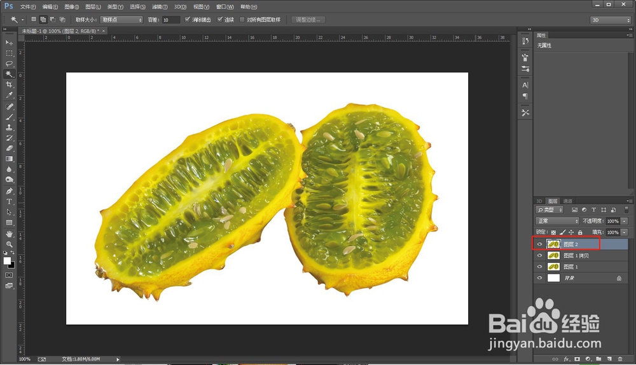Open the 滤镜(T) menu
This screenshot has height=365, width=636.
(160, 6)
